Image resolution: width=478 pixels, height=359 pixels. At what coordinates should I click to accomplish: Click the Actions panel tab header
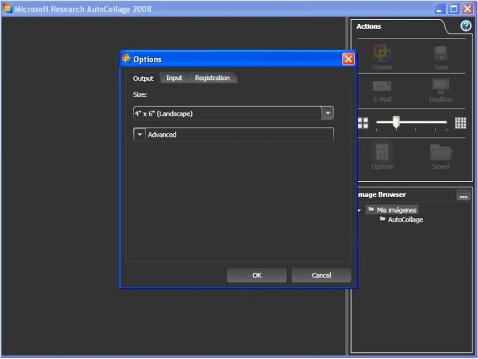(x=369, y=26)
